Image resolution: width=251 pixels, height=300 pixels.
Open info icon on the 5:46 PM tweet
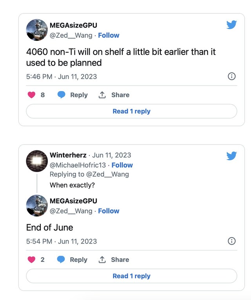pyautogui.click(x=232, y=76)
